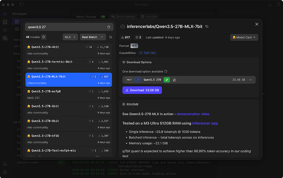Image resolution: width=283 pixels, height=178 pixels.
Task: Open the demonstration video link
Action: [x=193, y=114]
